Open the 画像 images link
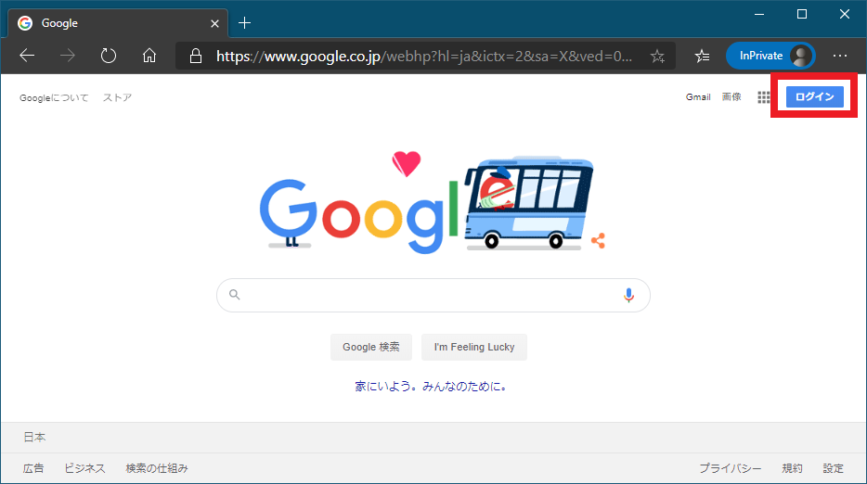Screen dimensions: 867x484 [731, 97]
